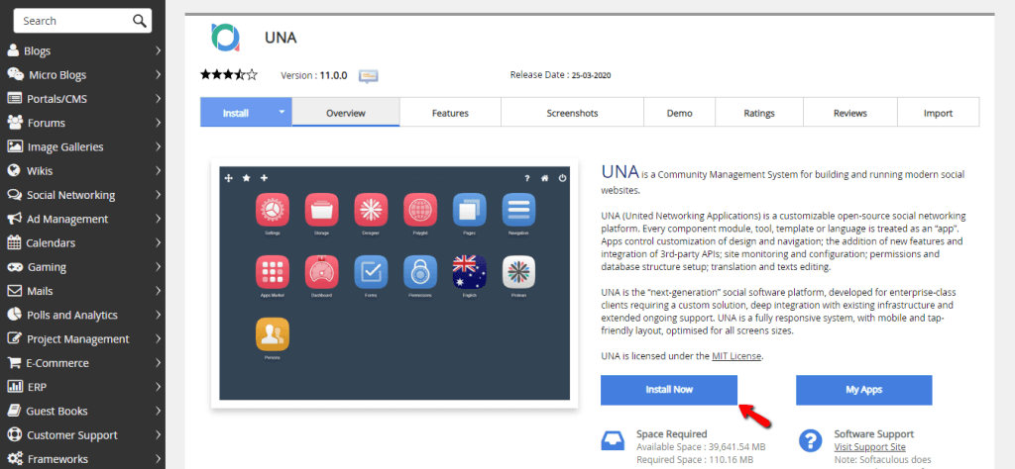Screen dimensions: 1015x469
Task: Click the UNA application logo
Action: point(225,38)
